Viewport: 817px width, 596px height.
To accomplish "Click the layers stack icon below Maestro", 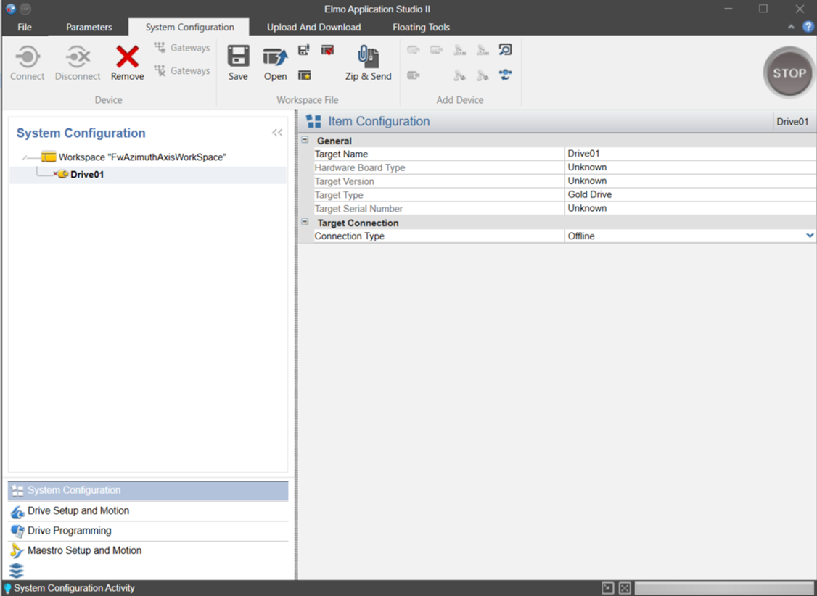I will (17, 571).
